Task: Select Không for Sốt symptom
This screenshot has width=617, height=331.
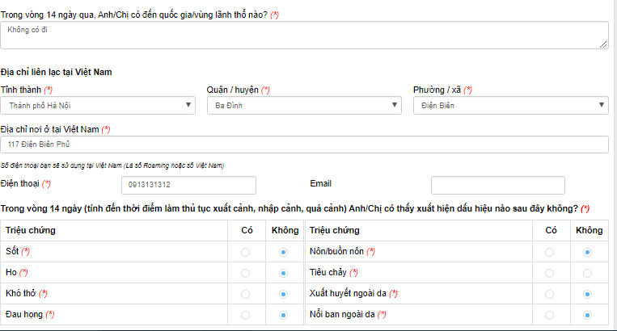Action: (283, 252)
